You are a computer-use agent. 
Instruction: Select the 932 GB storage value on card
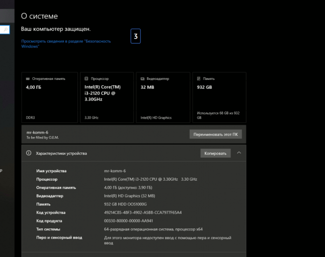pos(204,87)
